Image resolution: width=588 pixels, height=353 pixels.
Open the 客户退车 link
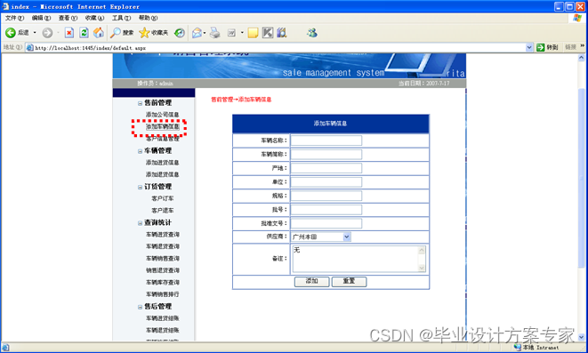(x=163, y=210)
